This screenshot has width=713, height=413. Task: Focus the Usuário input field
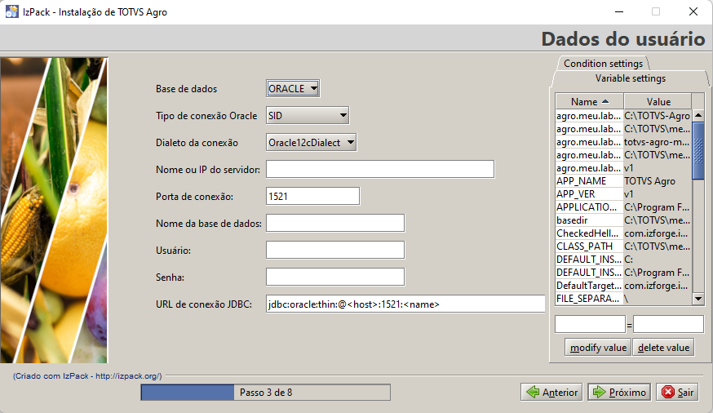(x=335, y=250)
